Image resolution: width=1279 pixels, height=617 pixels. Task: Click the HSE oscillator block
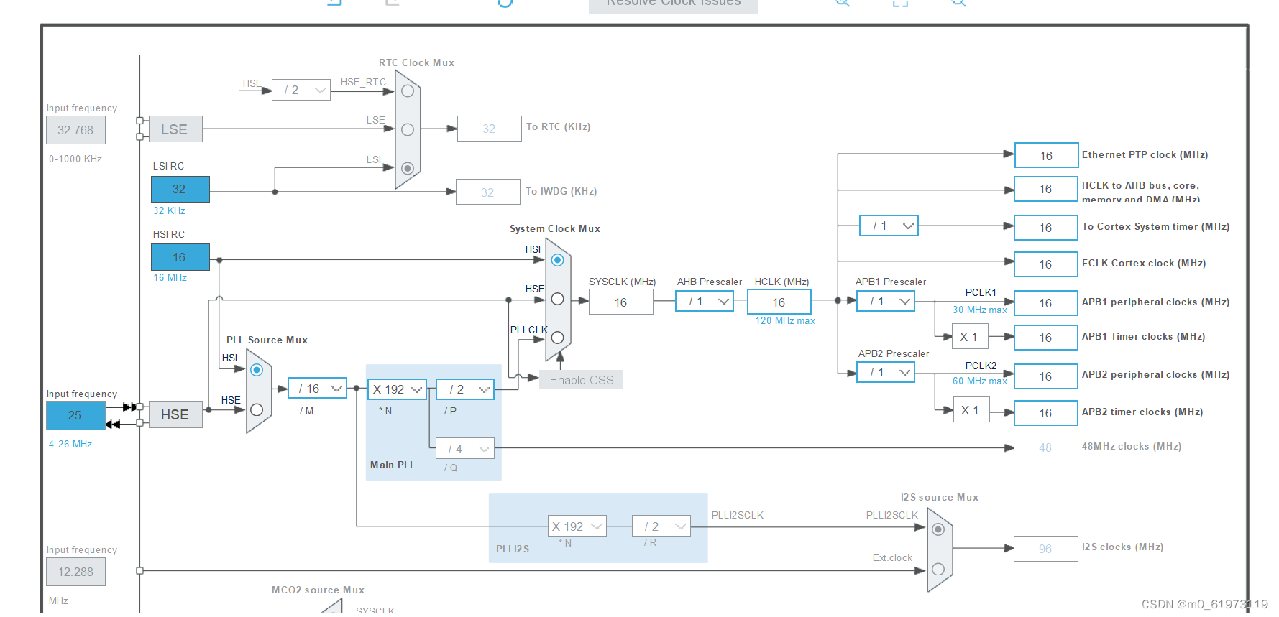point(175,414)
